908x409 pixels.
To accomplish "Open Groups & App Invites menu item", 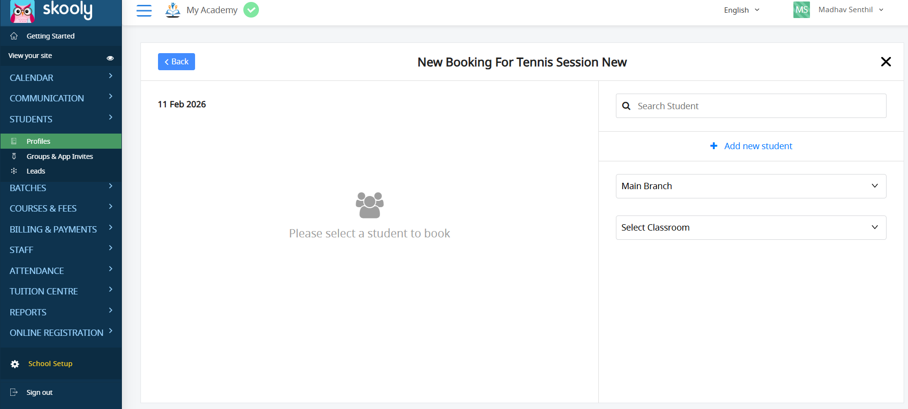I will coord(59,156).
